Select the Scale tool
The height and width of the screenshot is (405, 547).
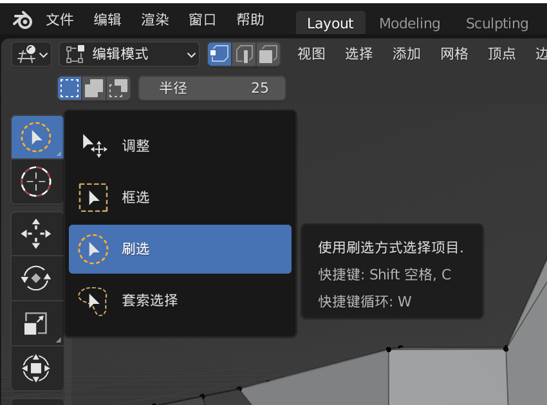(37, 323)
